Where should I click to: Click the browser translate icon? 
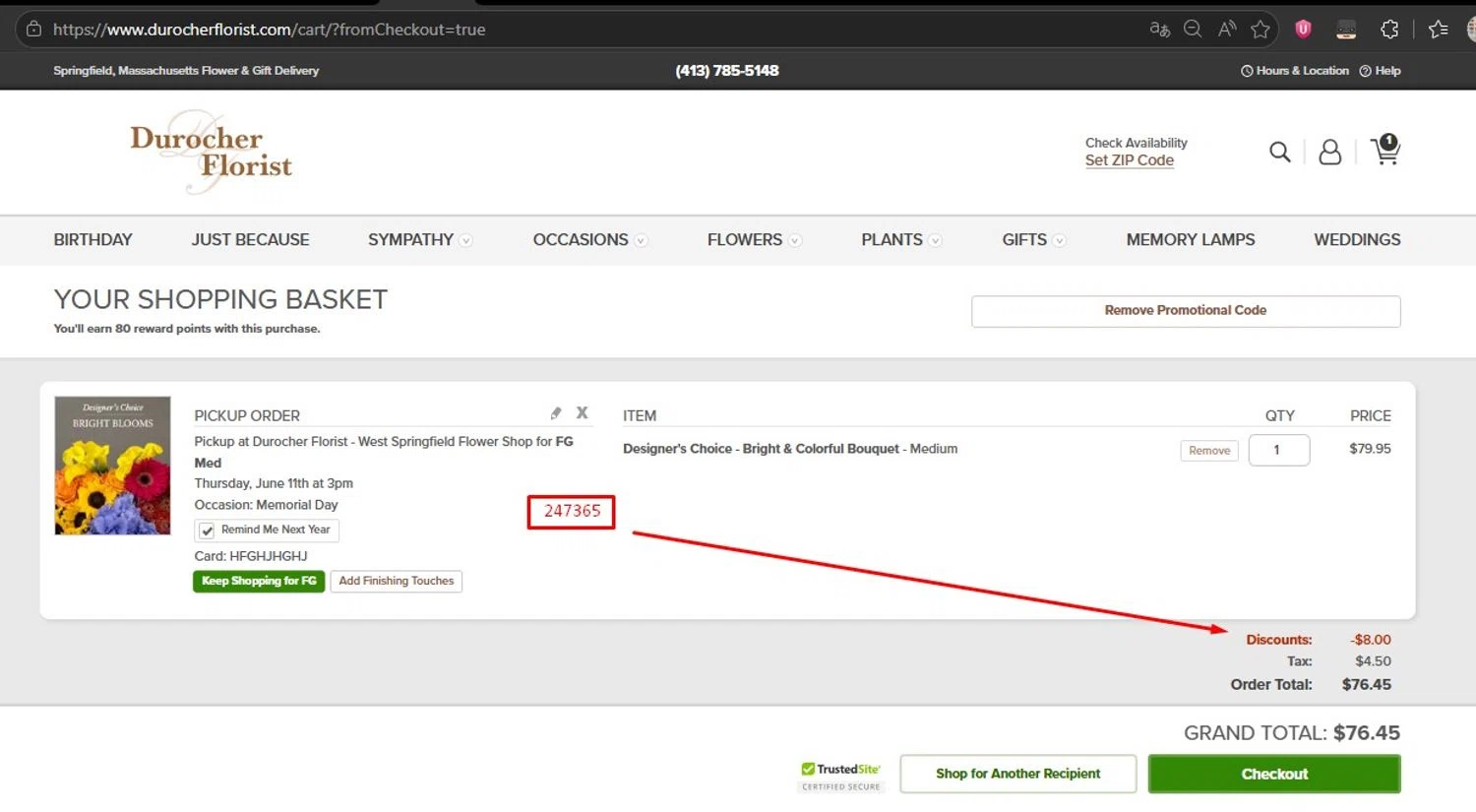1159,30
